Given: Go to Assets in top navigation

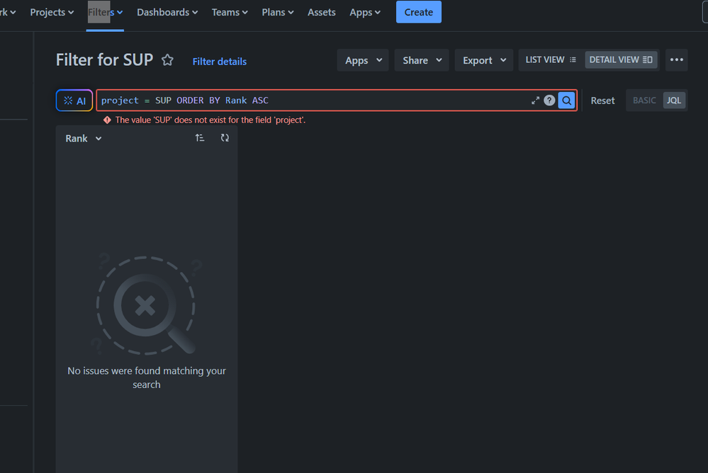Looking at the screenshot, I should coord(322,12).
